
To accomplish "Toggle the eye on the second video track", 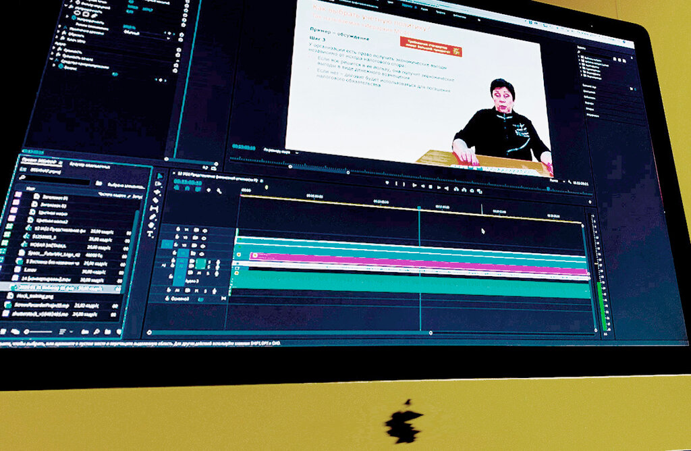I will pos(203,238).
